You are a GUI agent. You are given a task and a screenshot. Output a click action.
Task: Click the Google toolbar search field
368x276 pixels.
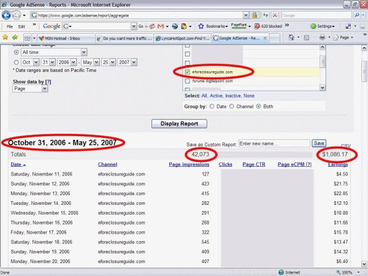99,26
